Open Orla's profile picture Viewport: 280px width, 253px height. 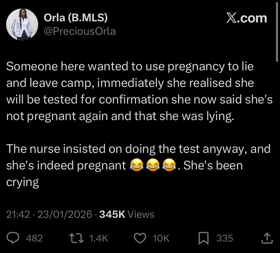pos(22,24)
